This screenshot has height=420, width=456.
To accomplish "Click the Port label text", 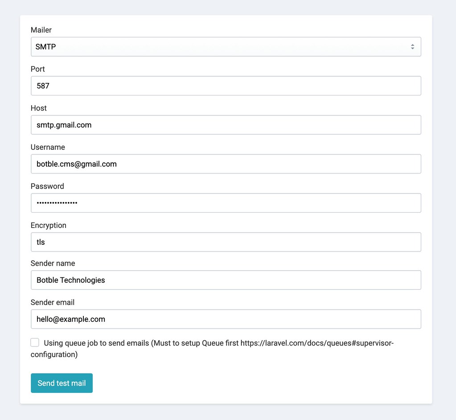I will [37, 69].
